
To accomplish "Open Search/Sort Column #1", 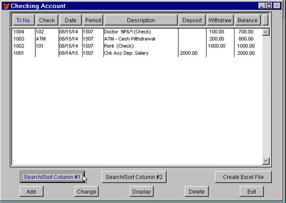I will [52, 177].
